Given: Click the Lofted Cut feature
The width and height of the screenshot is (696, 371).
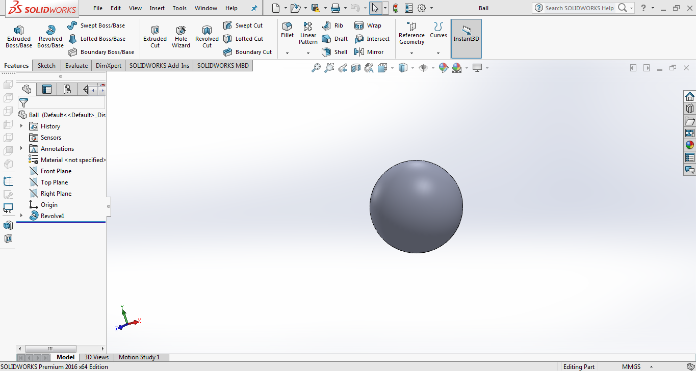Looking at the screenshot, I should (243, 39).
